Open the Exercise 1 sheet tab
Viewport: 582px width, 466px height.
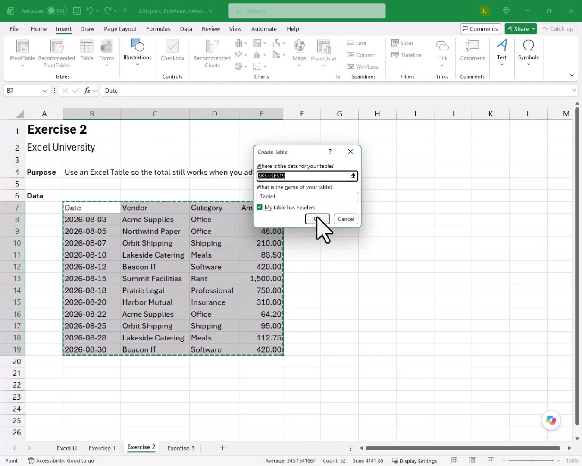tap(102, 448)
